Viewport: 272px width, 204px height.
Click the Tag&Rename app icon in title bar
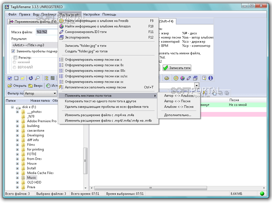(x=7, y=7)
